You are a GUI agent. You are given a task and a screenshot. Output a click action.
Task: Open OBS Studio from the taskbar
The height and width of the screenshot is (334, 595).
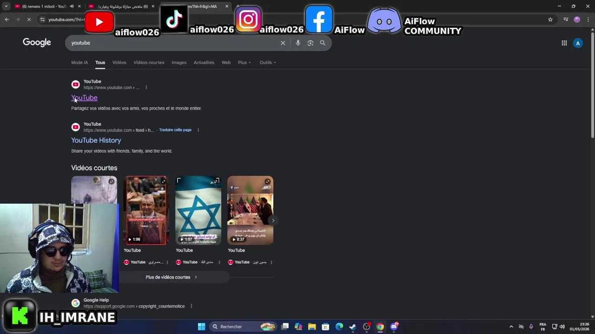coord(367,327)
